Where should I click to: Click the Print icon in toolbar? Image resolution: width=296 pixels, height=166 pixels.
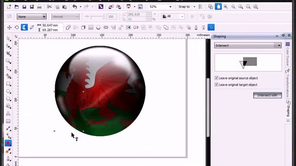[39, 7]
